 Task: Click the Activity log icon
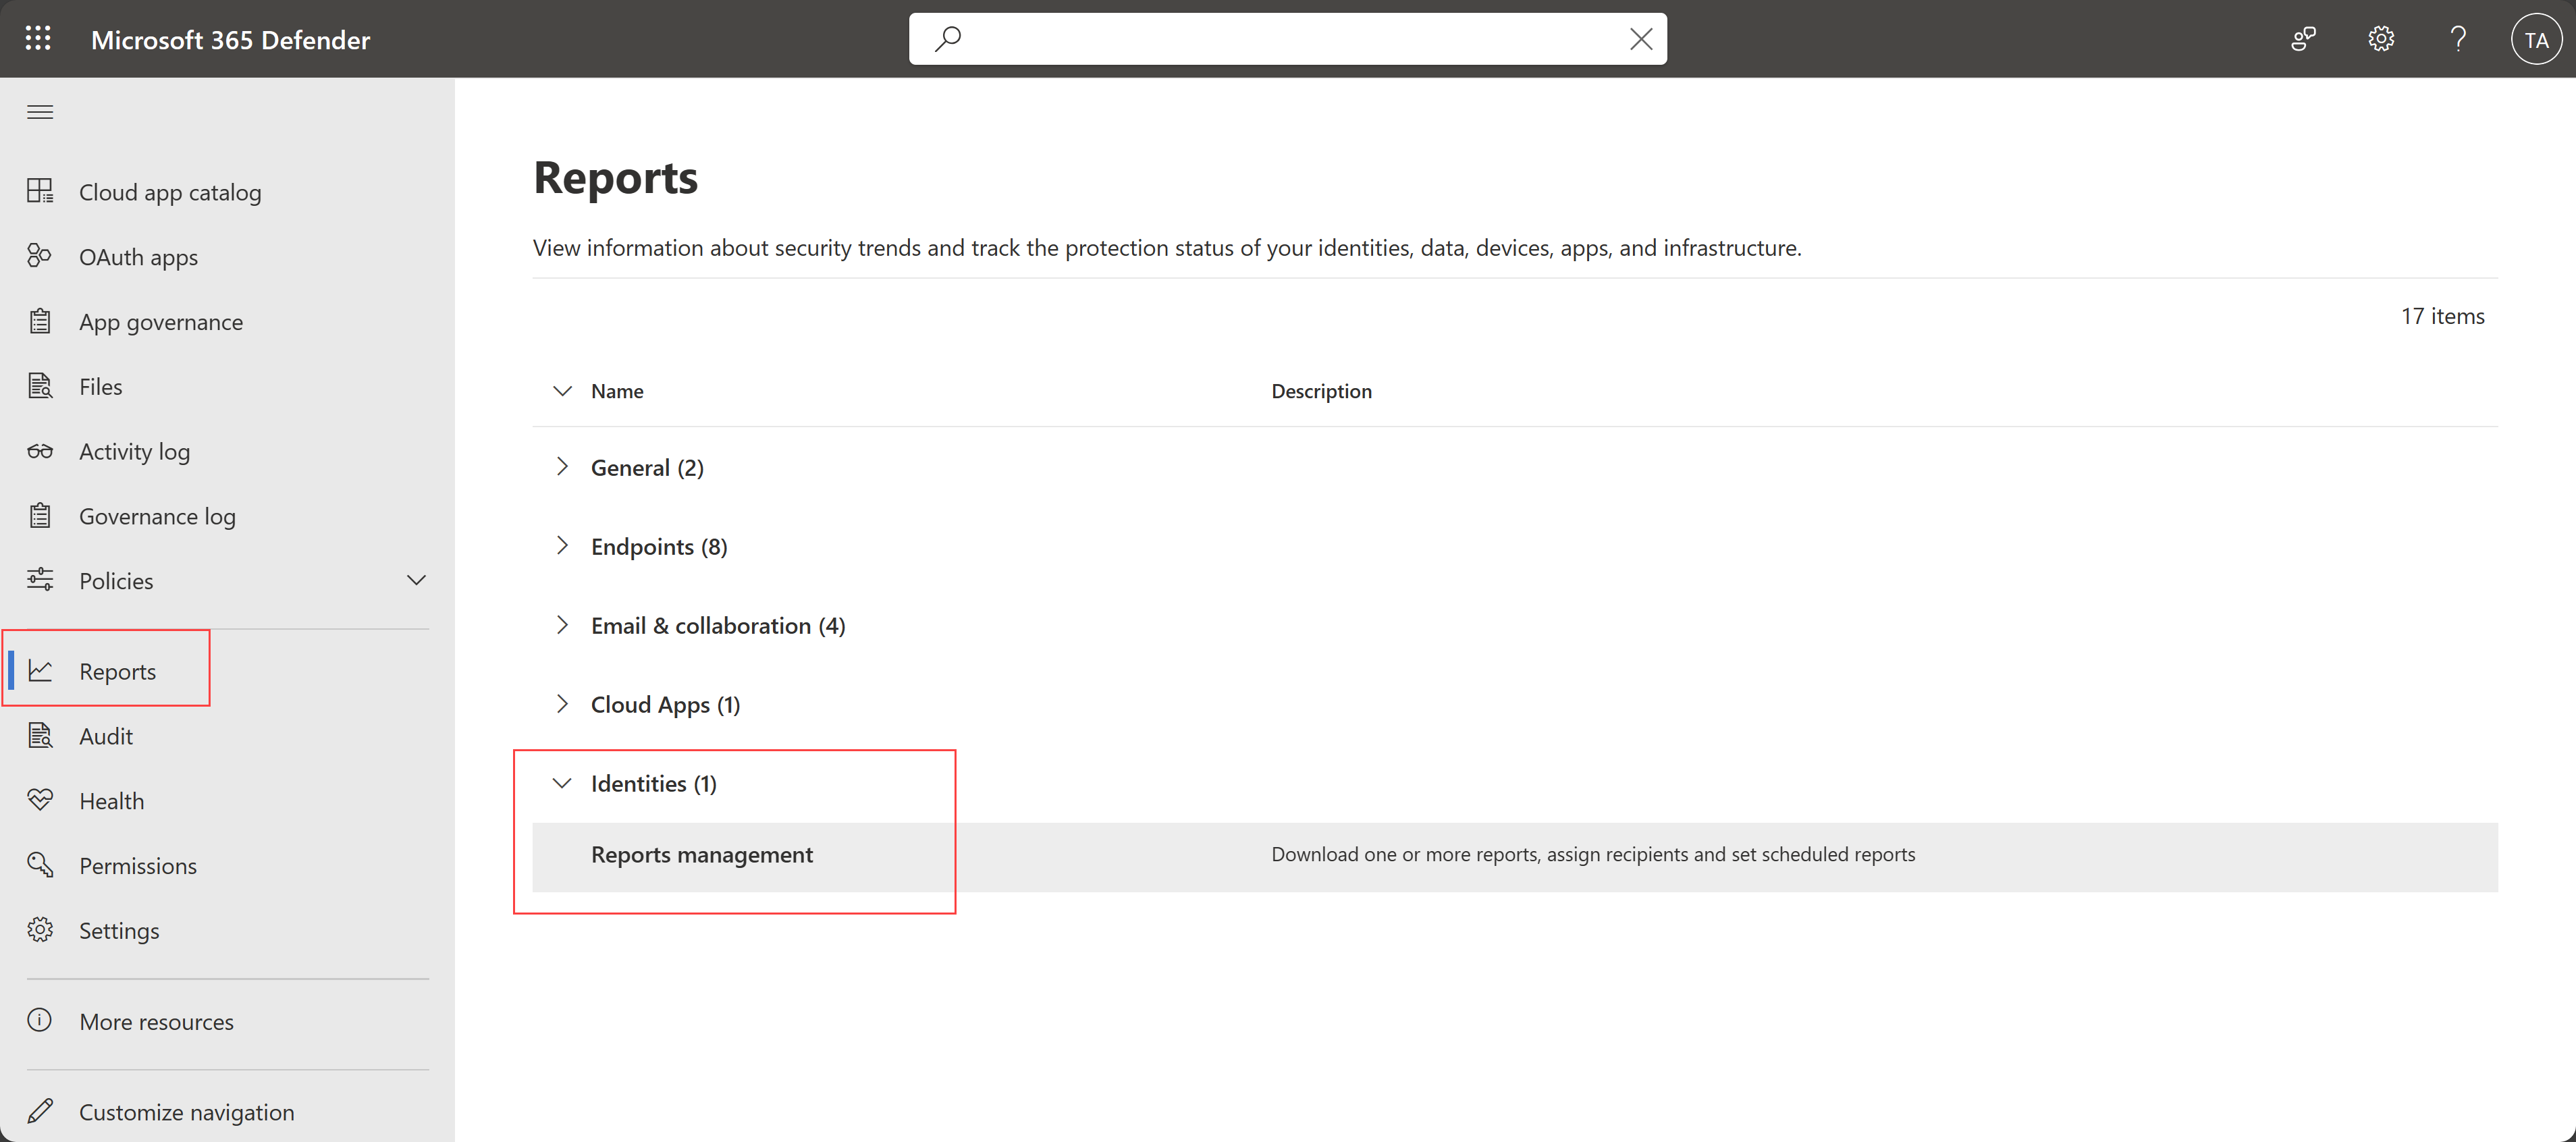point(41,450)
